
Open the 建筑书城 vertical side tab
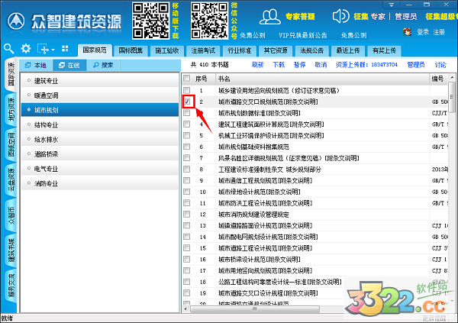(11, 250)
